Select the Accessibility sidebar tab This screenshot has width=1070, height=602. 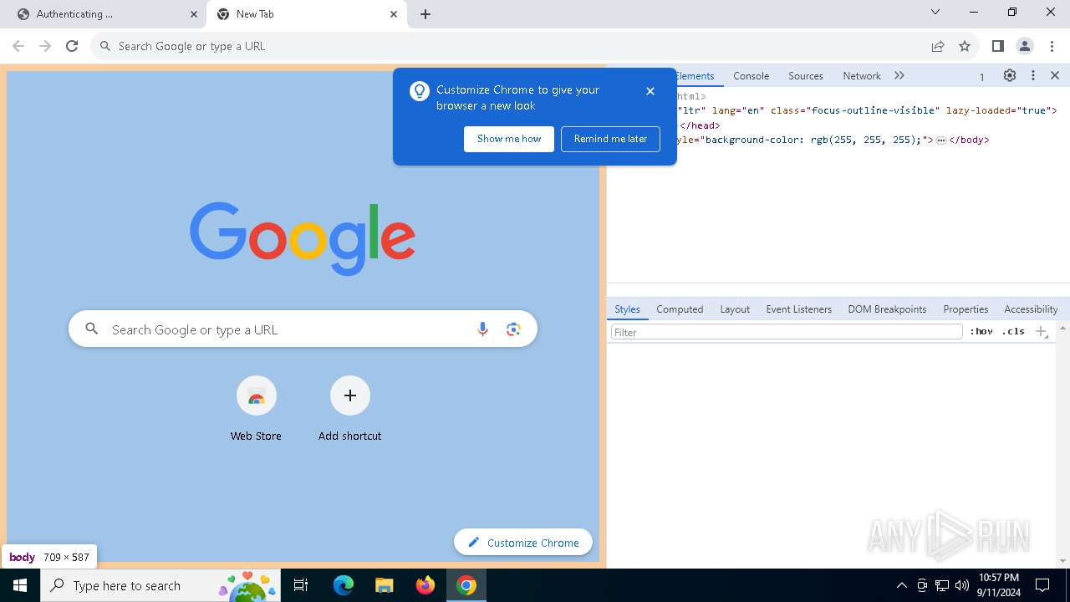coord(1031,309)
